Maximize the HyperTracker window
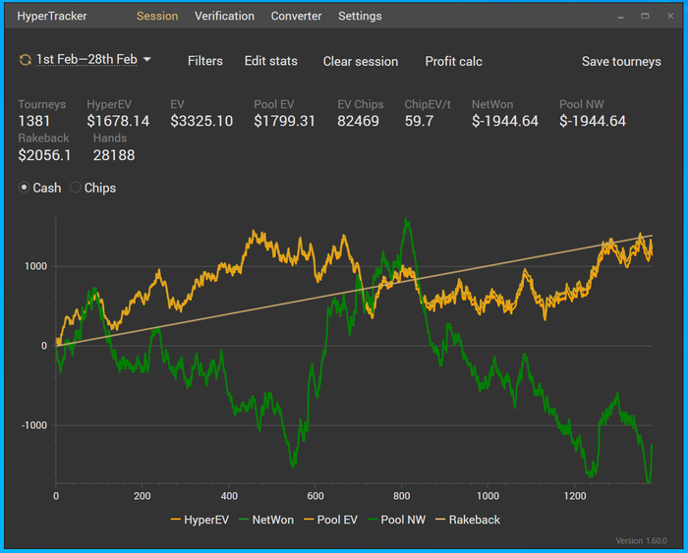 pyautogui.click(x=645, y=17)
